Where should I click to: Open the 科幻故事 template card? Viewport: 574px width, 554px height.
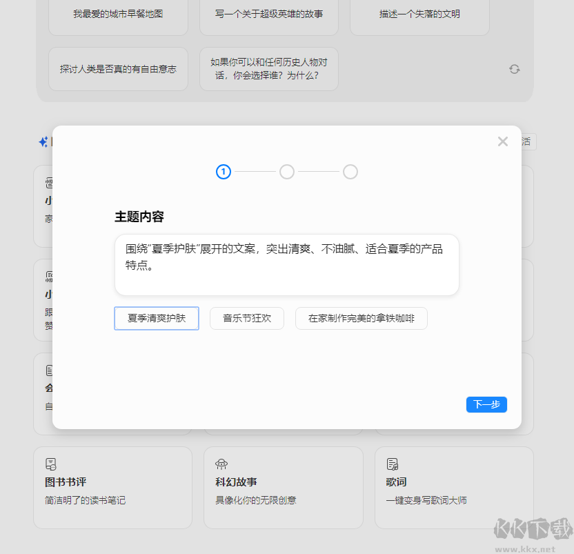(284, 488)
